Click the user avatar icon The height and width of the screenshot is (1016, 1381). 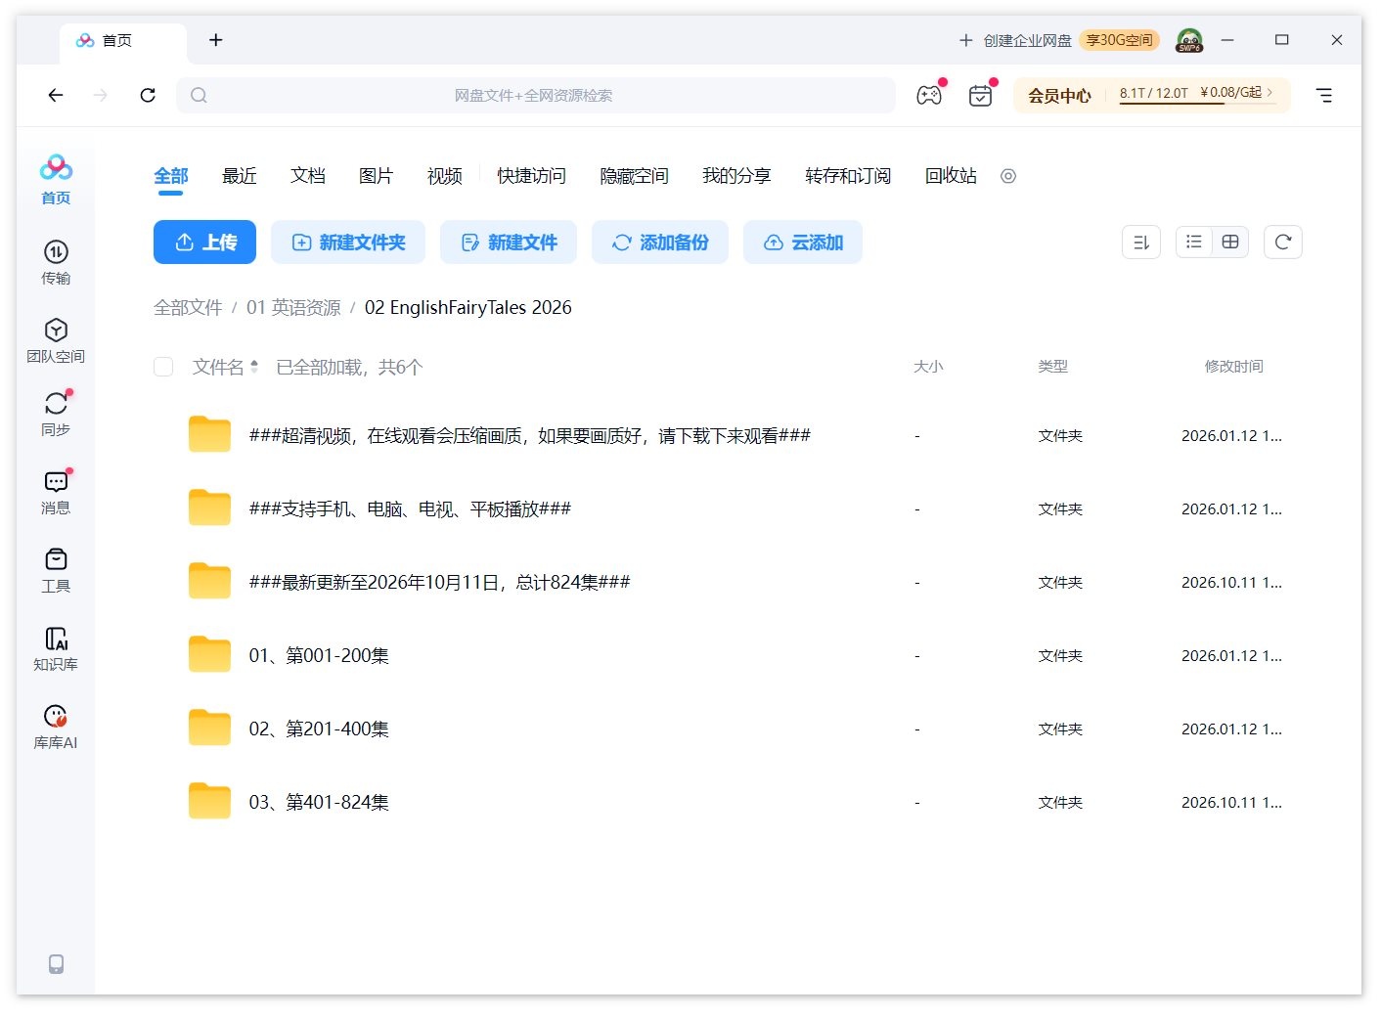pos(1189,40)
